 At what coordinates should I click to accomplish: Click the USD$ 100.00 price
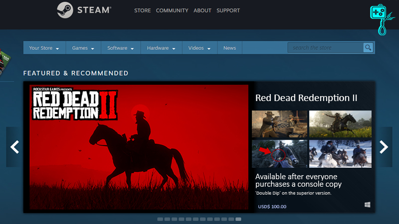(272, 207)
